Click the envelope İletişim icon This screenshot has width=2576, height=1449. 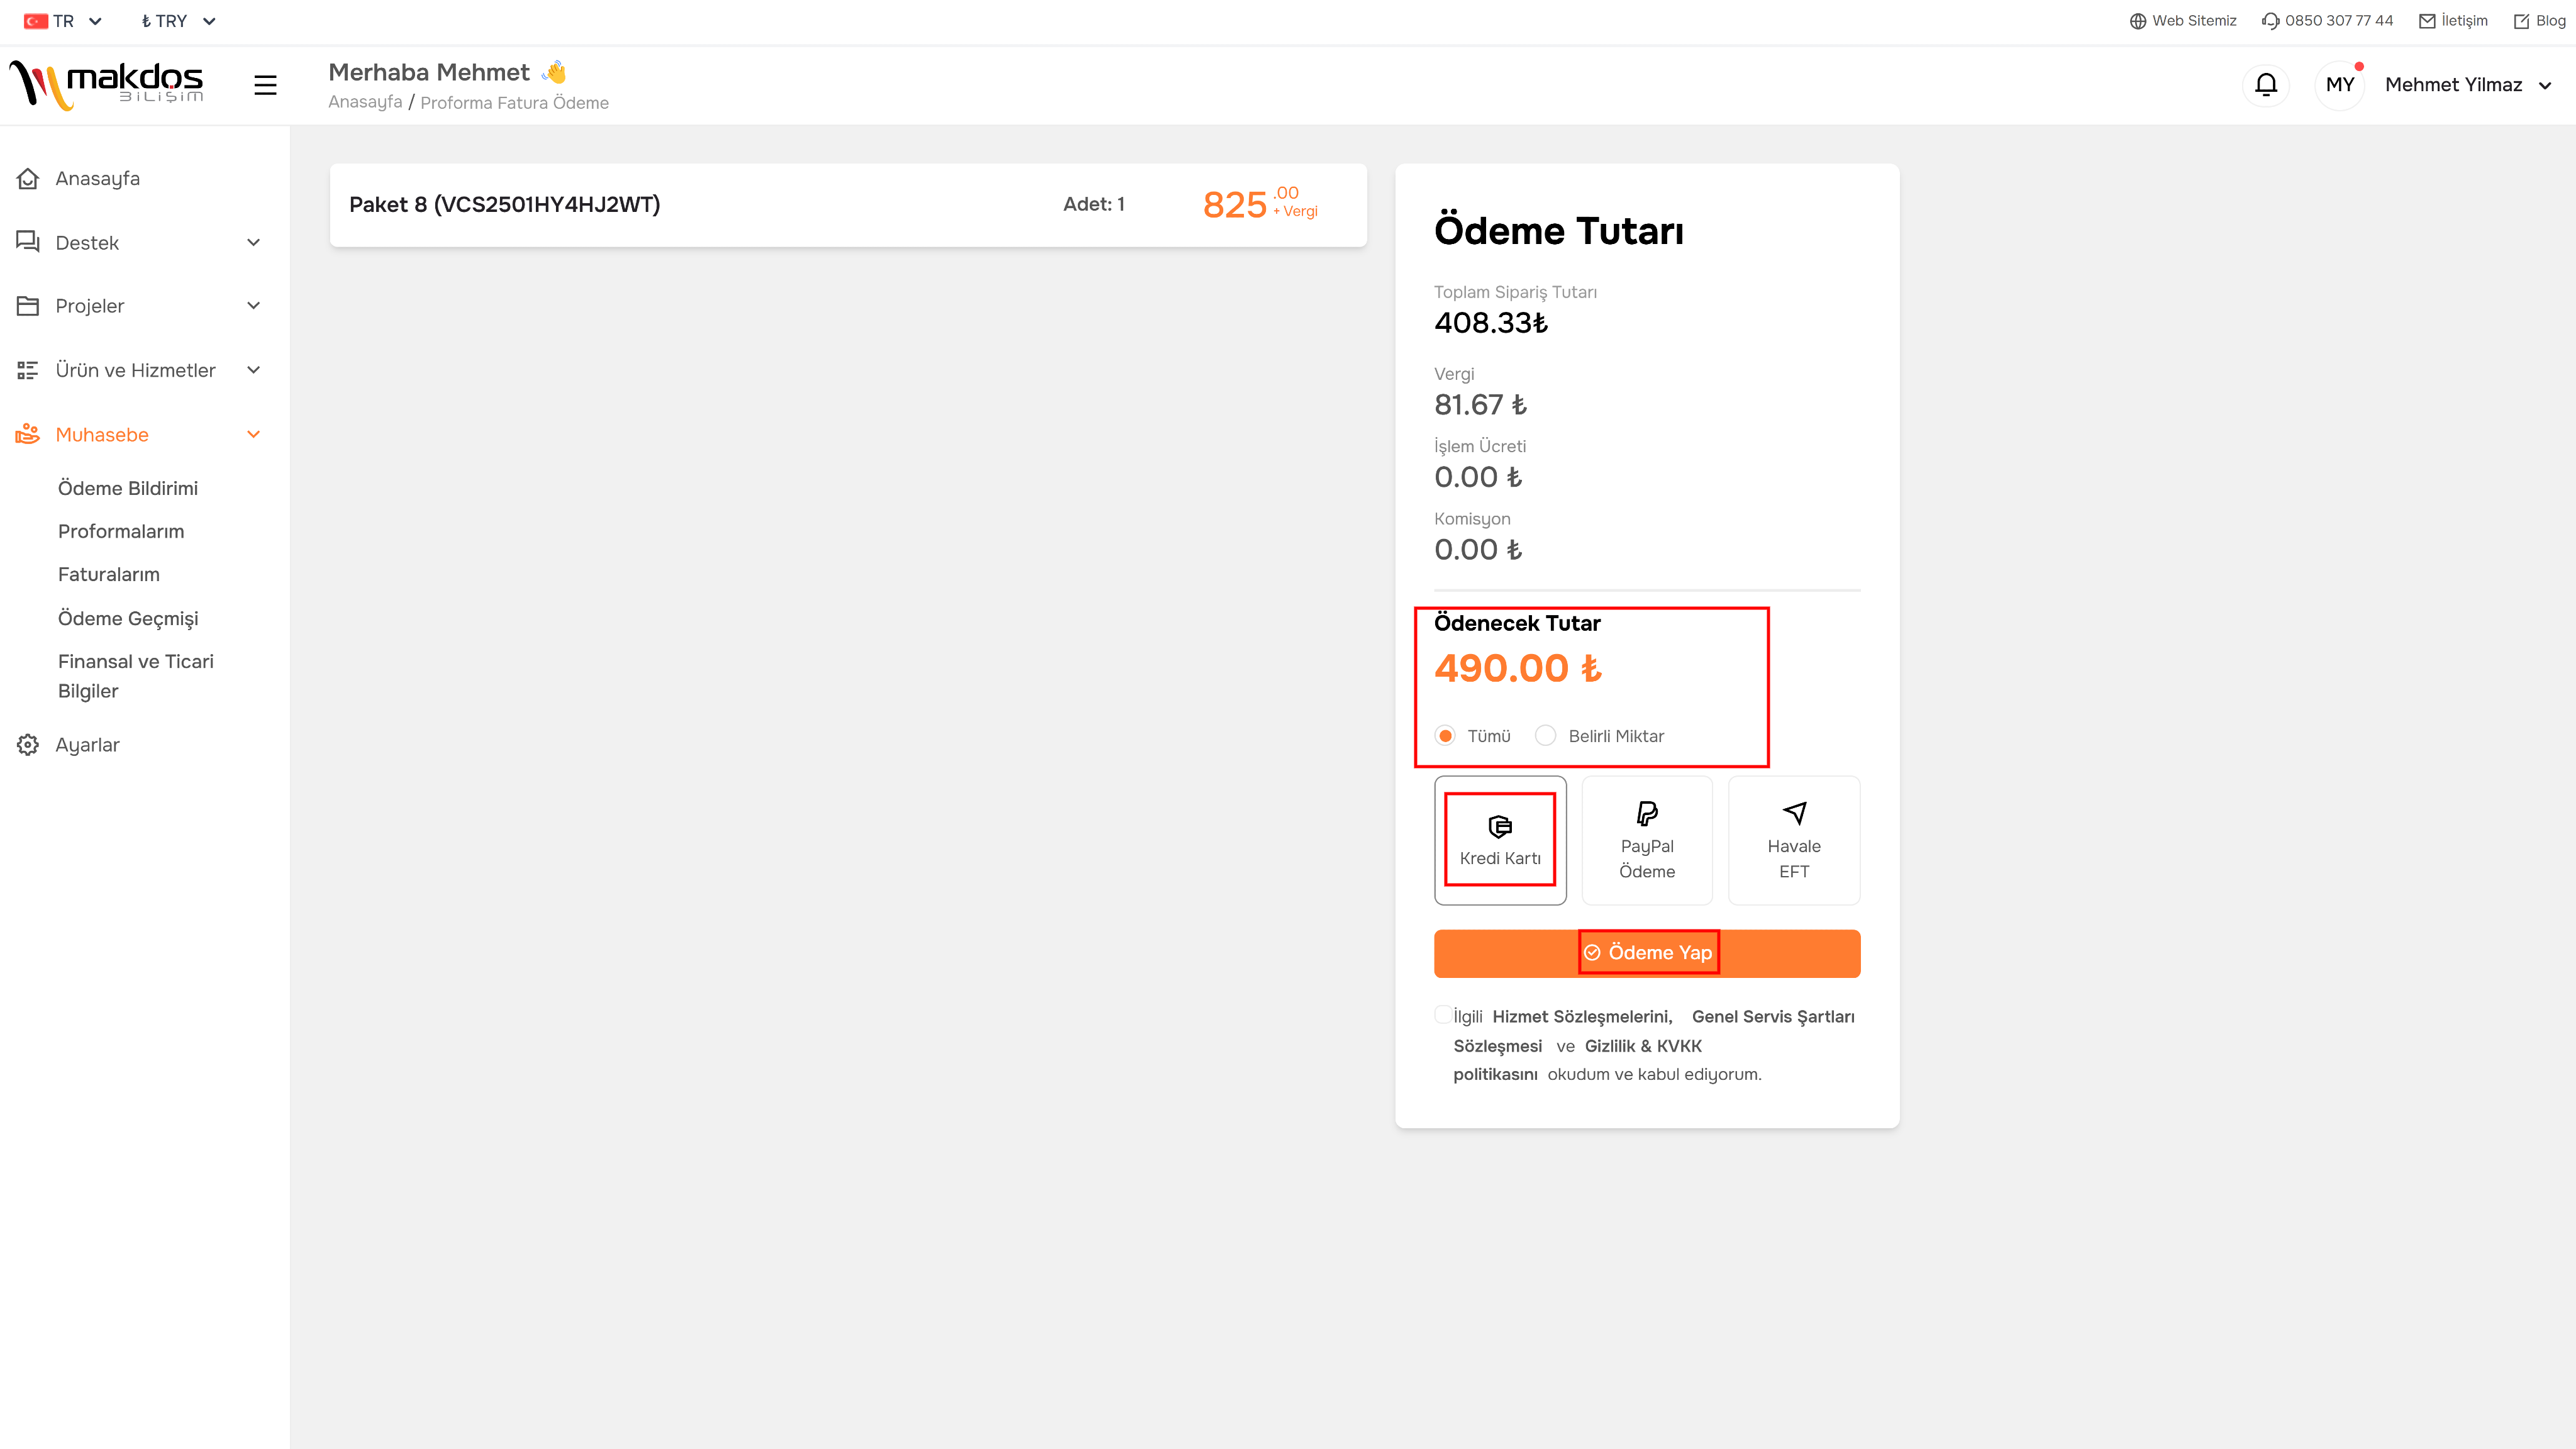point(2427,21)
